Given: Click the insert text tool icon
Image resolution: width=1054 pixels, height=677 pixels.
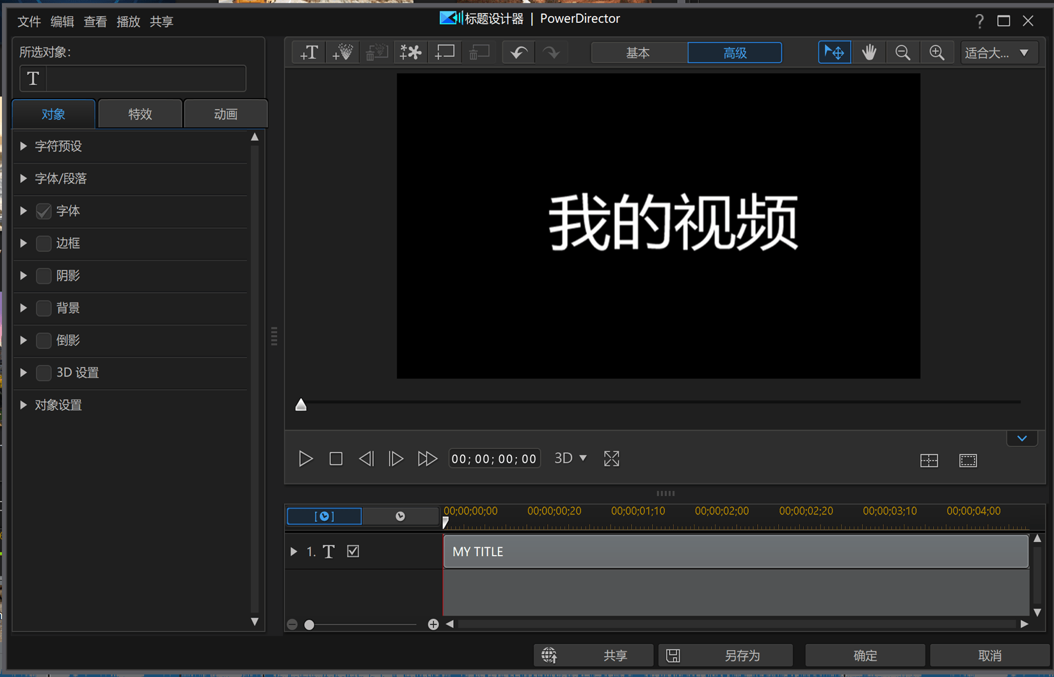Looking at the screenshot, I should pyautogui.click(x=309, y=52).
